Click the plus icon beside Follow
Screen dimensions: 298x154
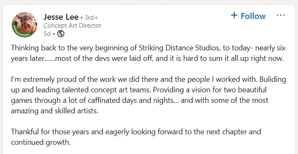pyautogui.click(x=234, y=15)
